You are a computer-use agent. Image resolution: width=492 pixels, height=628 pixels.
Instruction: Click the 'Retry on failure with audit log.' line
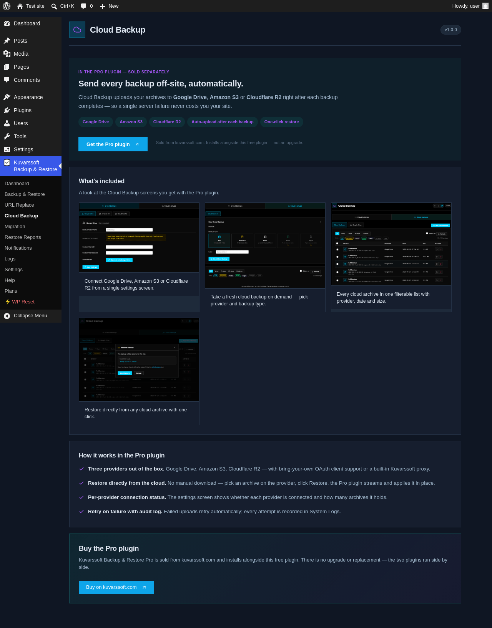click(214, 512)
